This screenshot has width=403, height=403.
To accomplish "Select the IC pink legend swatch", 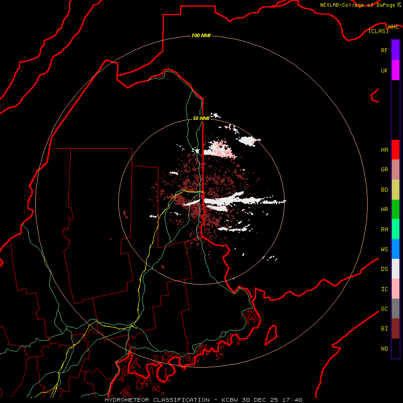I will (395, 289).
